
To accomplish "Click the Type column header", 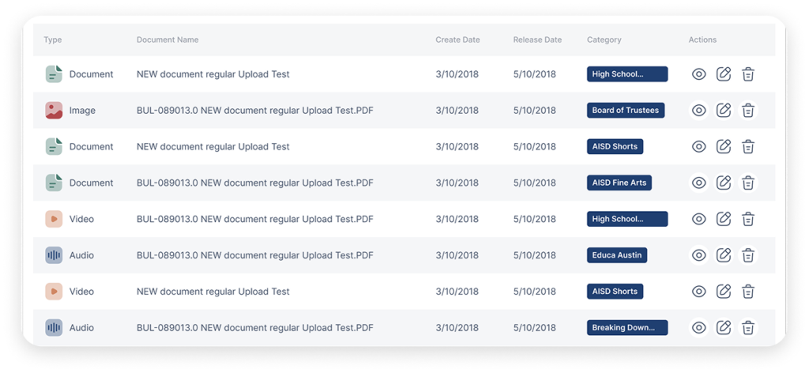I will pos(53,40).
